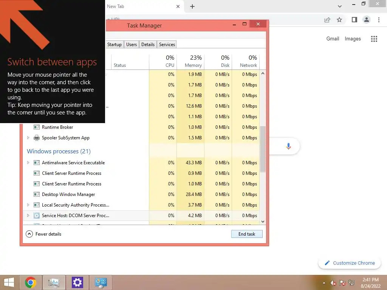Select Antimalware Service Executable process
This screenshot has height=290, width=387.
click(141, 163)
